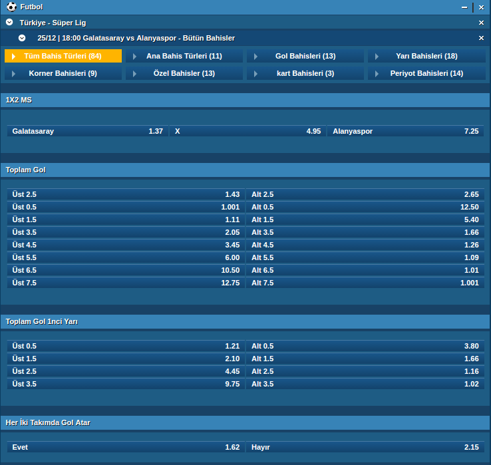Bet on Alanyaspor at 7.25
The height and width of the screenshot is (465, 491).
[406, 131]
